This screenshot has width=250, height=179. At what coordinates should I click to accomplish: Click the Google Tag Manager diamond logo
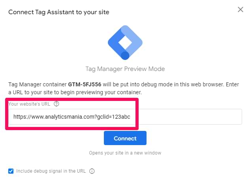(x=125, y=43)
